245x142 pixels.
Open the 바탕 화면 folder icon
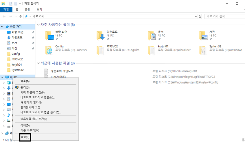point(50,35)
